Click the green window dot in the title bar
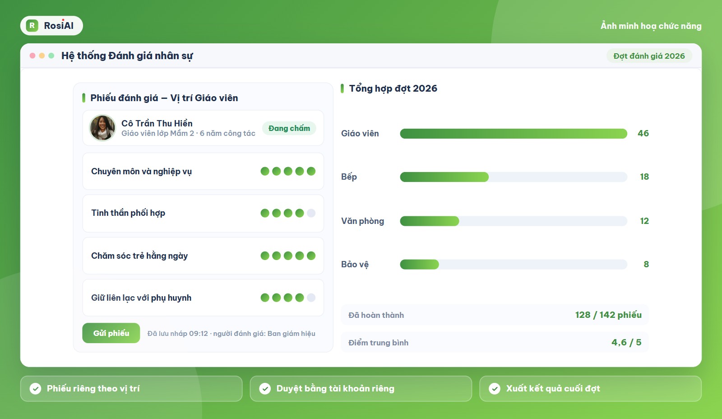Viewport: 722px width, 419px height. [51, 56]
